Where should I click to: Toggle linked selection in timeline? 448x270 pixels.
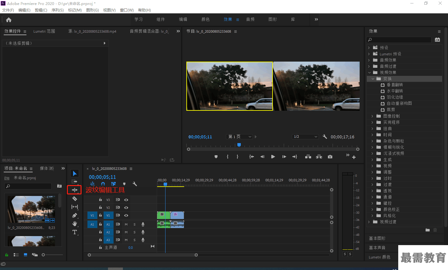[x=113, y=184]
